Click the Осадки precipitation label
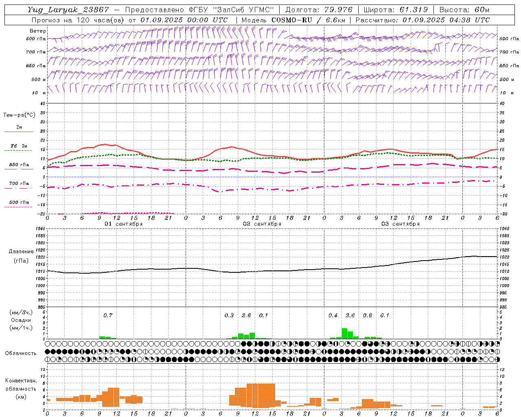Viewport: 521px width, 417px height. tap(21, 320)
